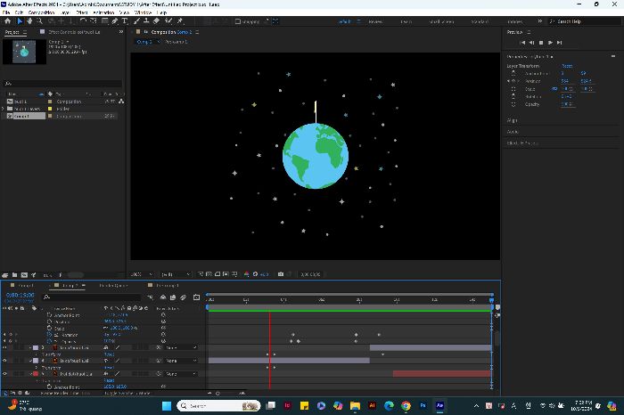
Task: Select the Eraser tool
Action: click(157, 21)
